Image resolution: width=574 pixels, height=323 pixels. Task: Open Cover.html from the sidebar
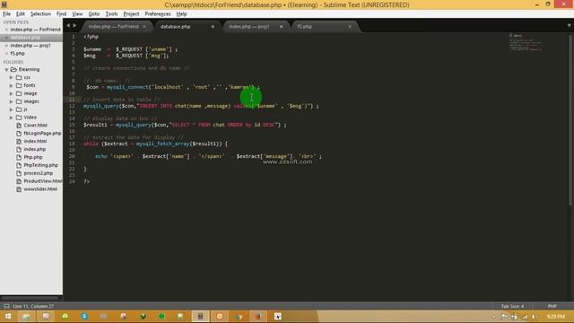coord(35,126)
